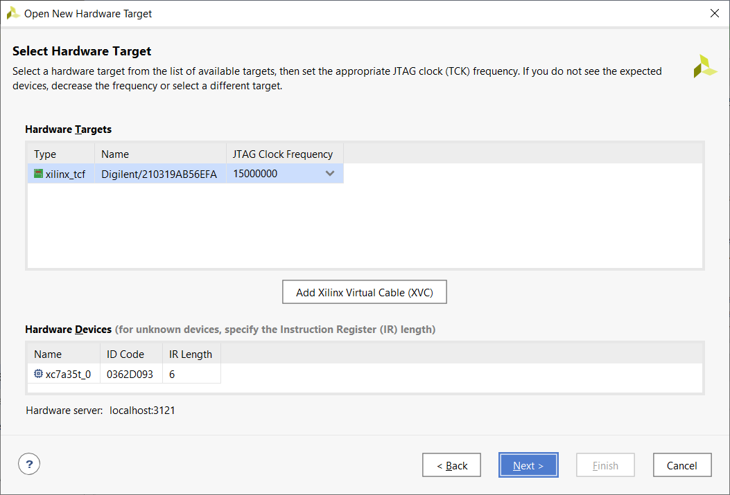
Task: Click the IR Length column header
Action: point(191,354)
